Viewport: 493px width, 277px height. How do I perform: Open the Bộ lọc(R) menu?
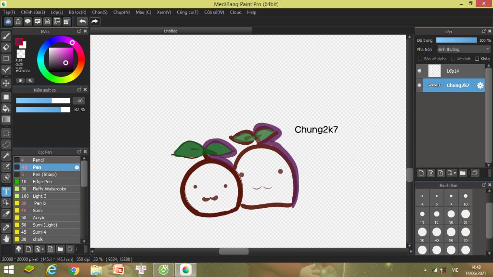pyautogui.click(x=78, y=12)
